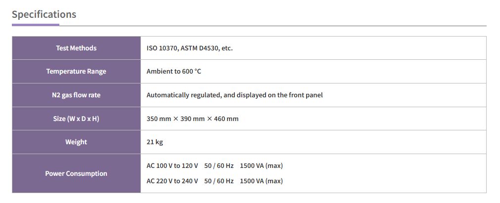Click the Ambient to 600 °C value
Screen dimensions: 500x203
pyautogui.click(x=174, y=71)
